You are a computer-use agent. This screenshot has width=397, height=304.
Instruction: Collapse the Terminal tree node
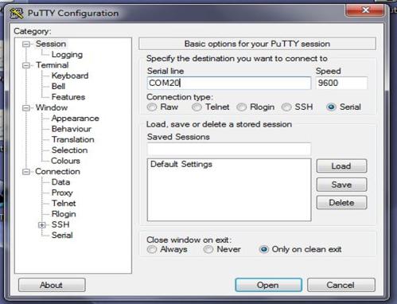pyautogui.click(x=26, y=65)
